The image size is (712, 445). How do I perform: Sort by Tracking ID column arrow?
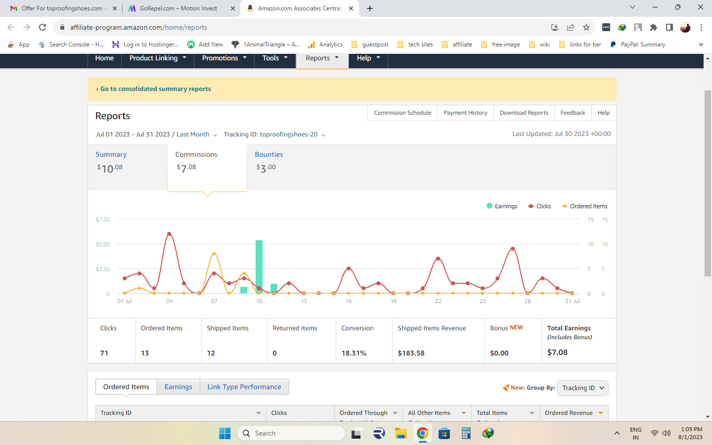point(258,413)
